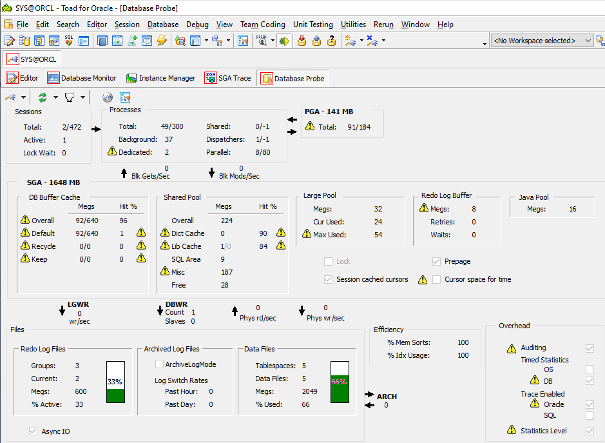Click warning icon next to Auditing
The height and width of the screenshot is (443, 605).
(512, 348)
